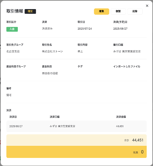This screenshot has width=153, height=166.
Task: Click the yellow 編集 button
Action: pyautogui.click(x=101, y=11)
